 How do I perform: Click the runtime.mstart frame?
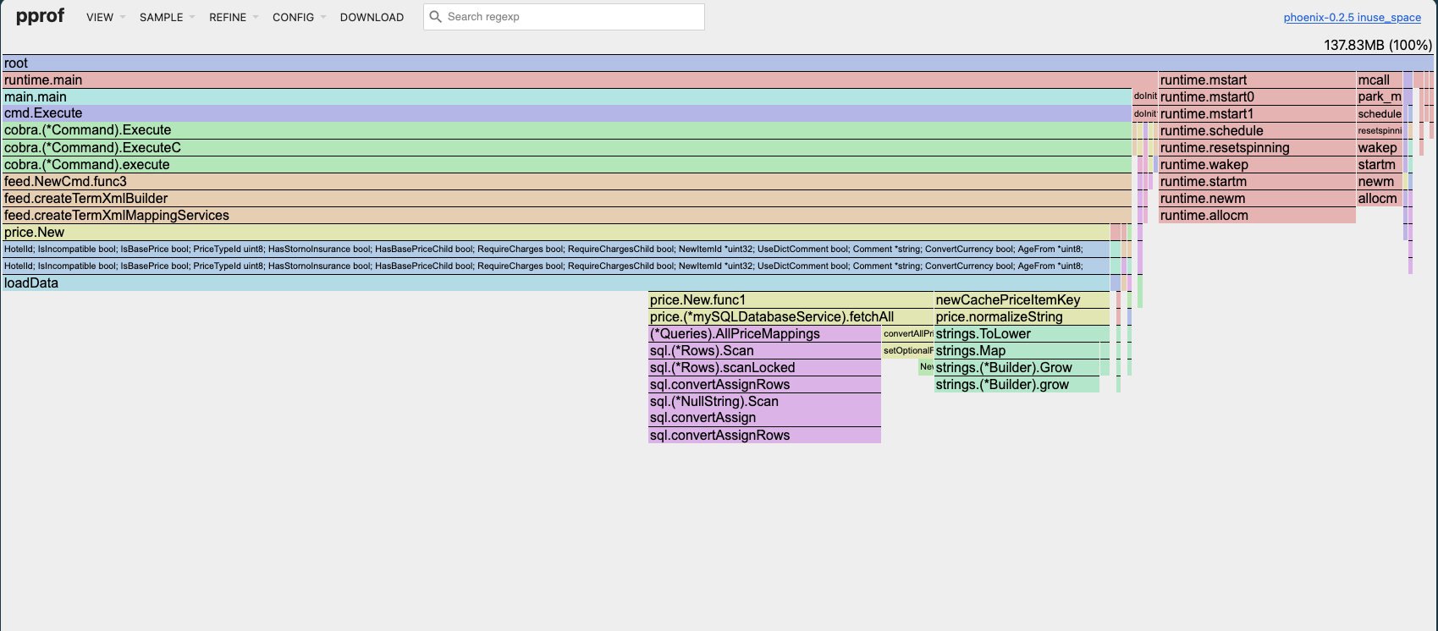pyautogui.click(x=1256, y=80)
